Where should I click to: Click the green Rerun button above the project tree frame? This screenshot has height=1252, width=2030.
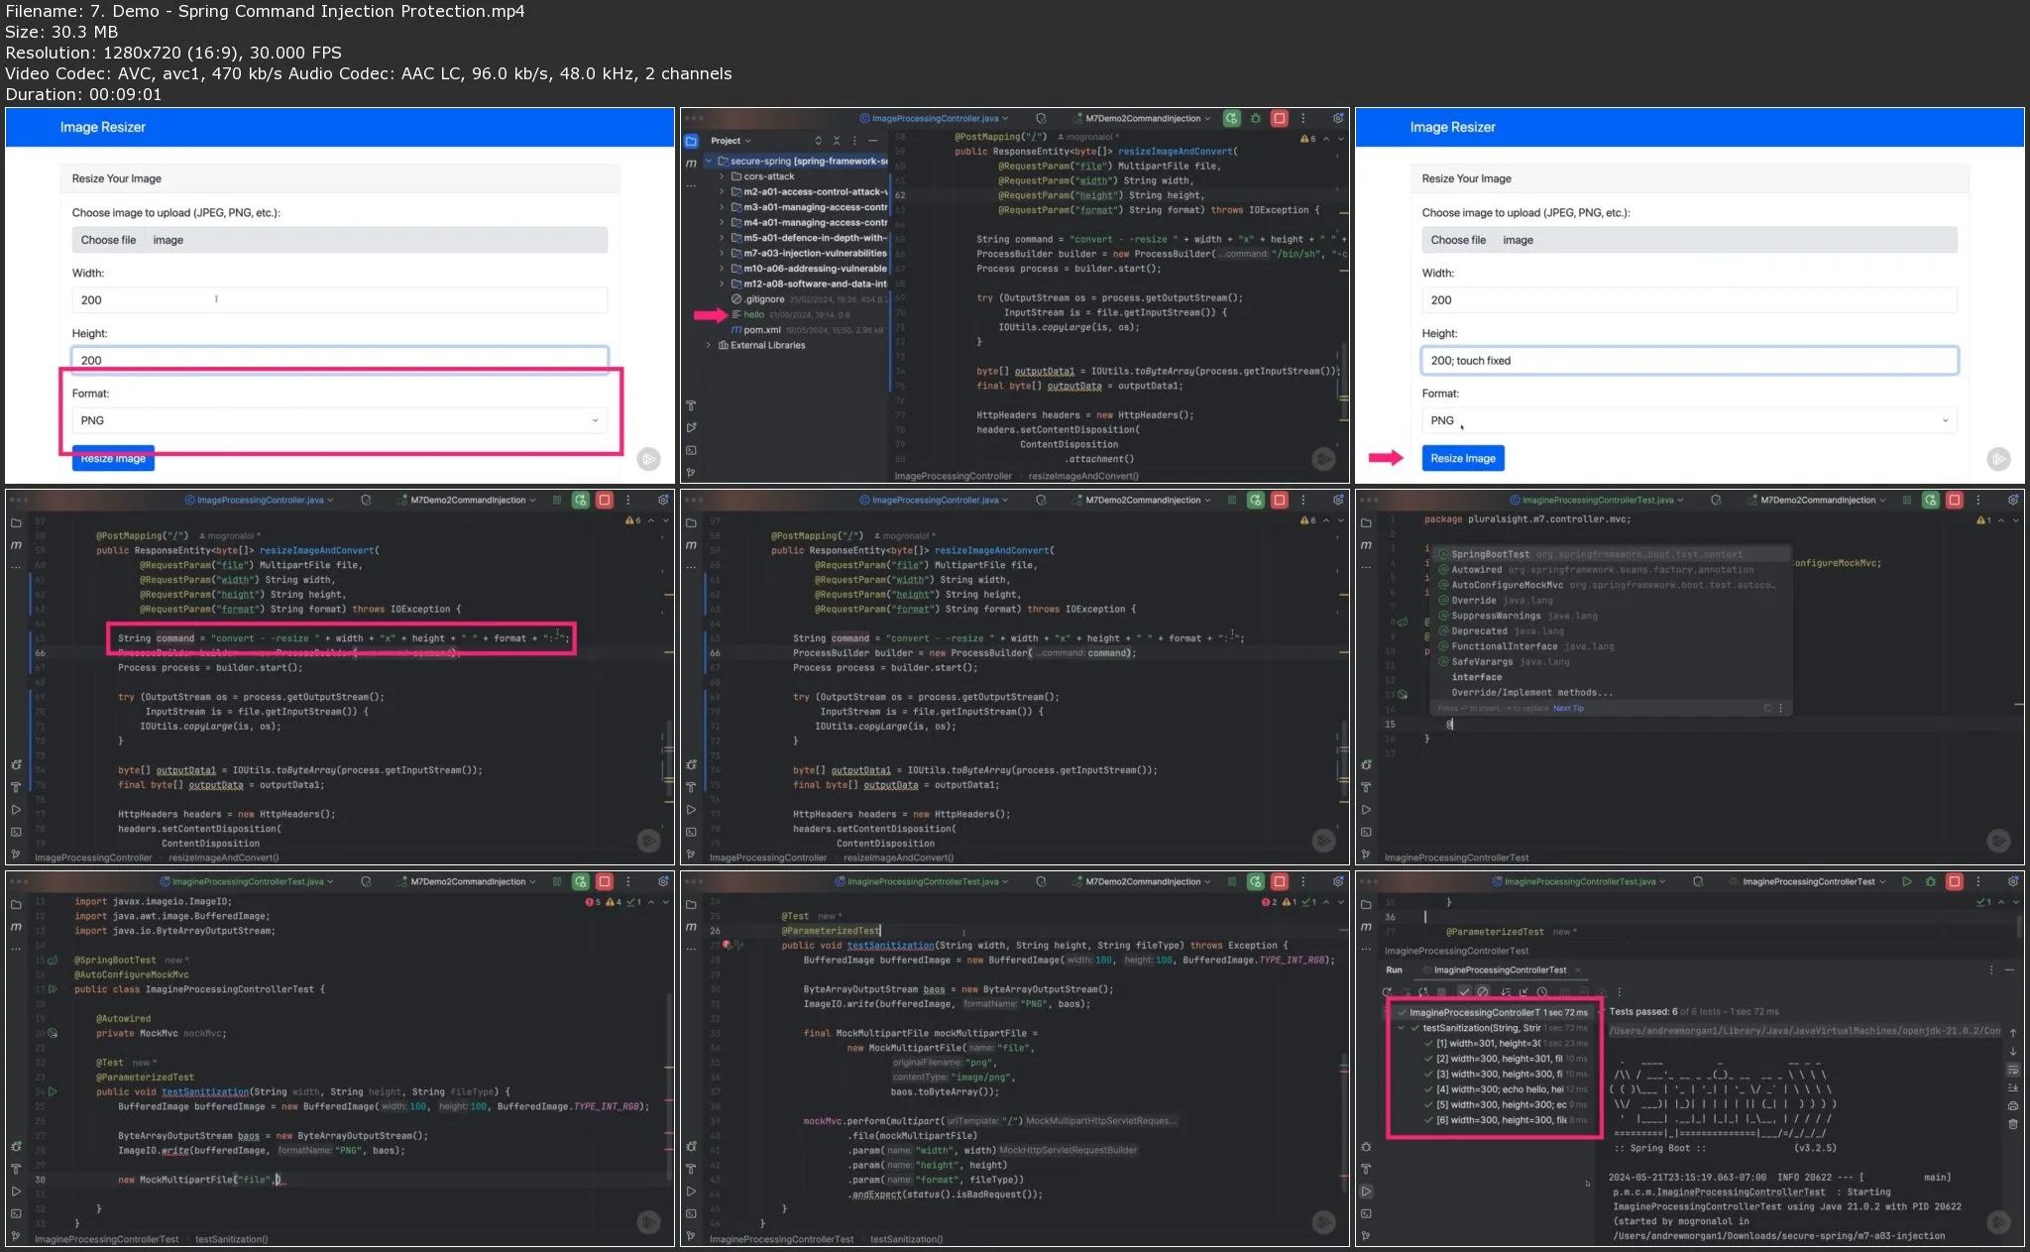pos(1231,118)
